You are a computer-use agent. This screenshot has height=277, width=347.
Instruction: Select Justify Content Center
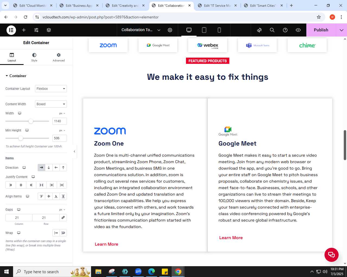point(21,185)
